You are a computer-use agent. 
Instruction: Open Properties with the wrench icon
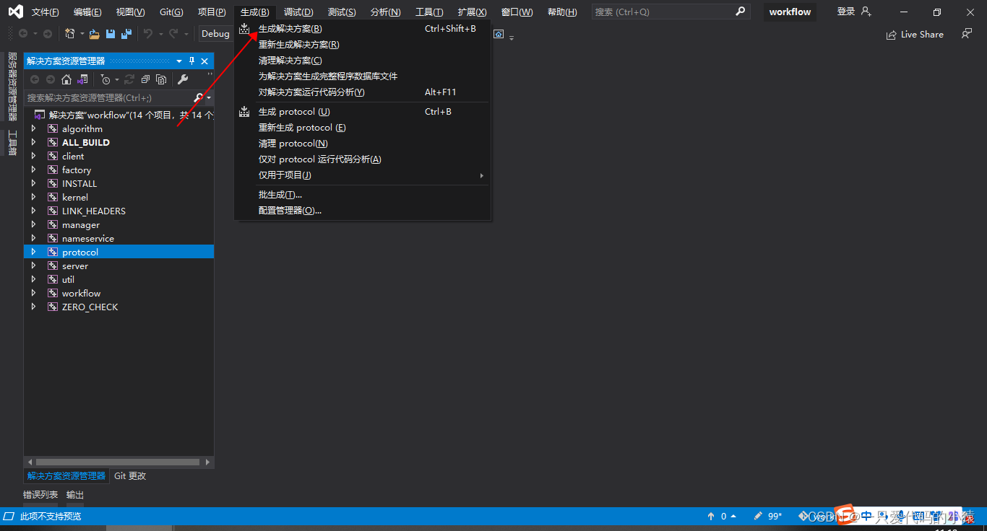point(182,79)
